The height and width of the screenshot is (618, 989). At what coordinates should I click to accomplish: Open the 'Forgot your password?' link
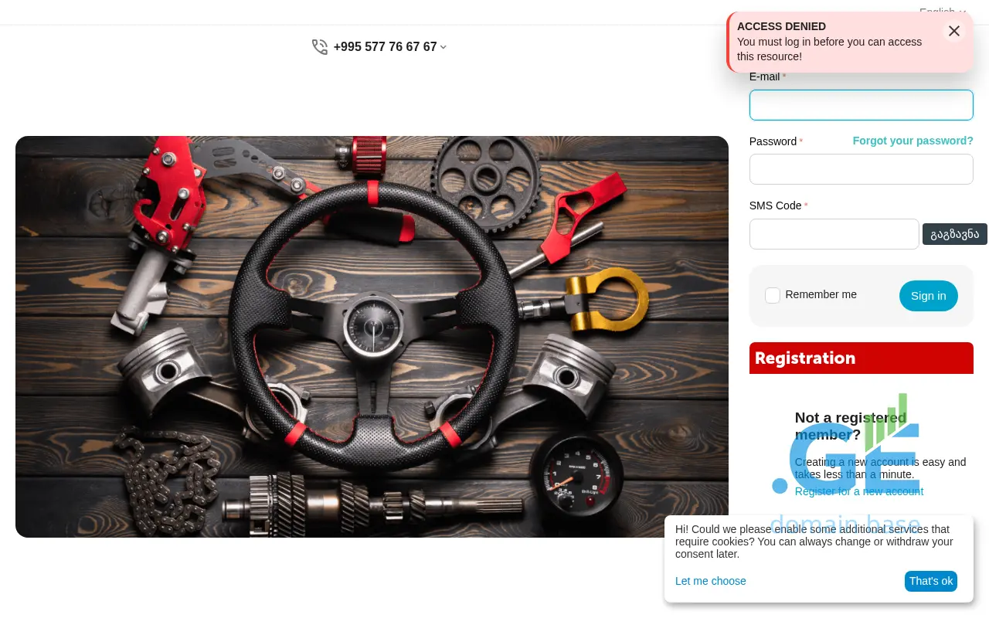click(913, 141)
